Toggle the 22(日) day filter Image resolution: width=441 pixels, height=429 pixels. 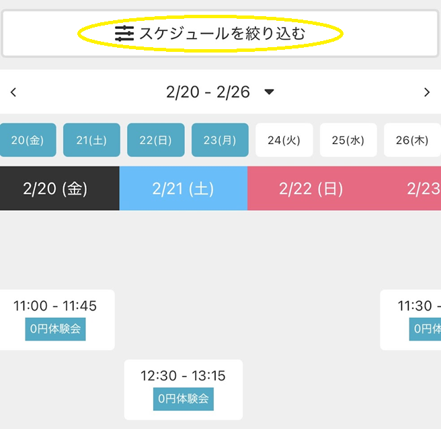(155, 140)
